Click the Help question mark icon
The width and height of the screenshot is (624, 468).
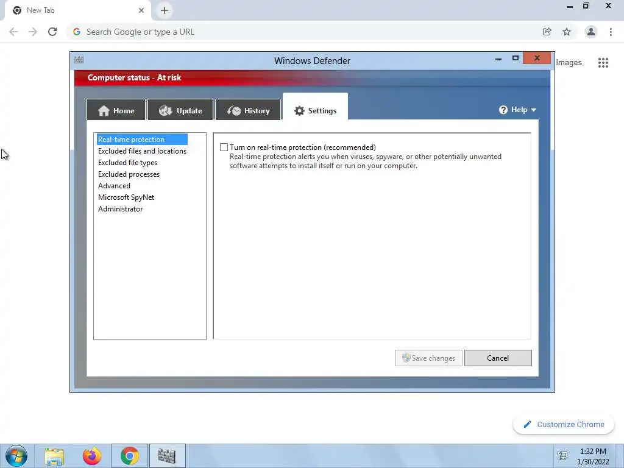click(503, 110)
